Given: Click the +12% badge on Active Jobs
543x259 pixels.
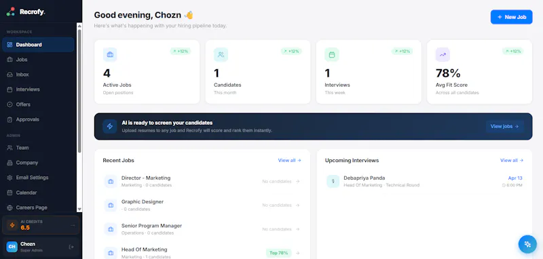Looking at the screenshot, I should 181,51.
